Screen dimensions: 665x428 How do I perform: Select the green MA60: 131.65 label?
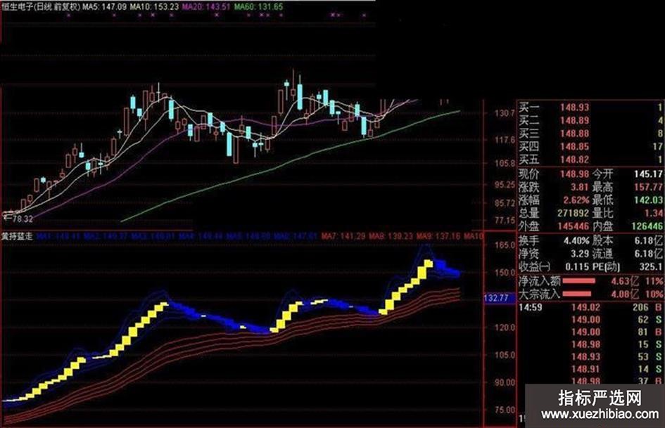[x=258, y=7]
